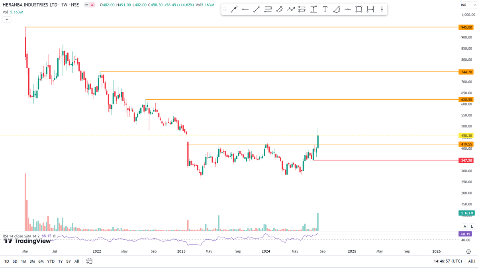Set range to 1D
The image size is (478, 268).
7,261
